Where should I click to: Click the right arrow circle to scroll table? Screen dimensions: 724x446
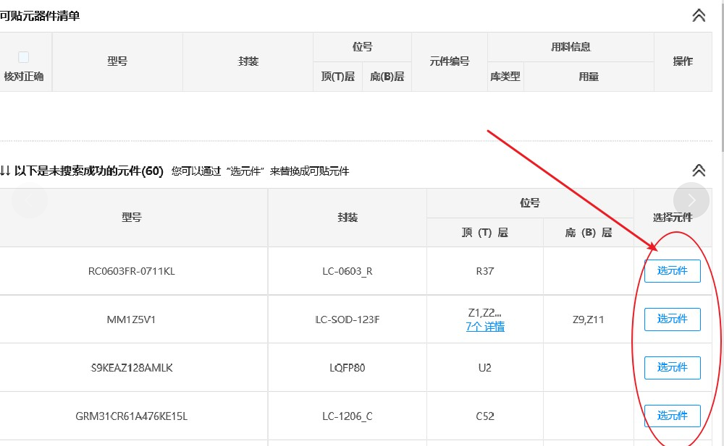691,200
